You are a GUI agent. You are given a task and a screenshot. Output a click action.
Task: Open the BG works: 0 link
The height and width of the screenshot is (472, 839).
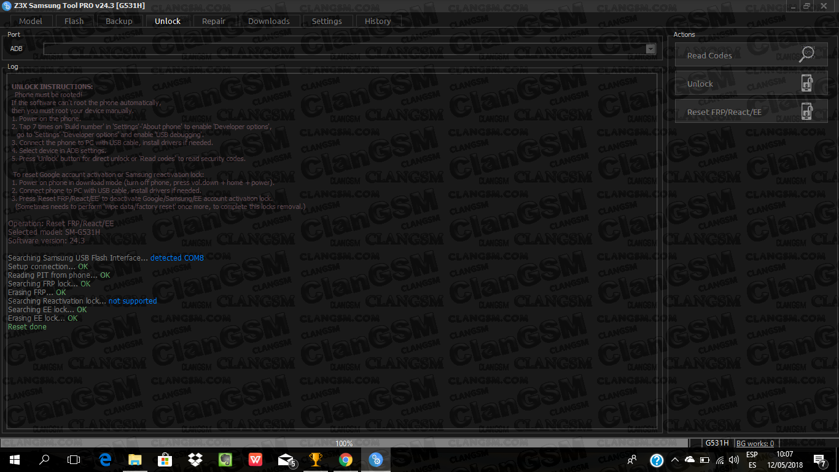[755, 443]
